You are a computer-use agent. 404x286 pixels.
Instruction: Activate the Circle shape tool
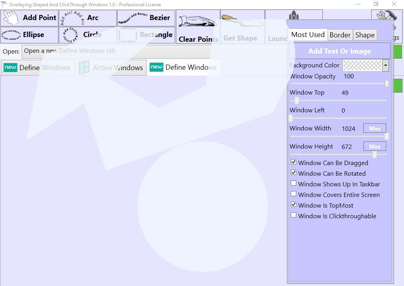pyautogui.click(x=88, y=35)
